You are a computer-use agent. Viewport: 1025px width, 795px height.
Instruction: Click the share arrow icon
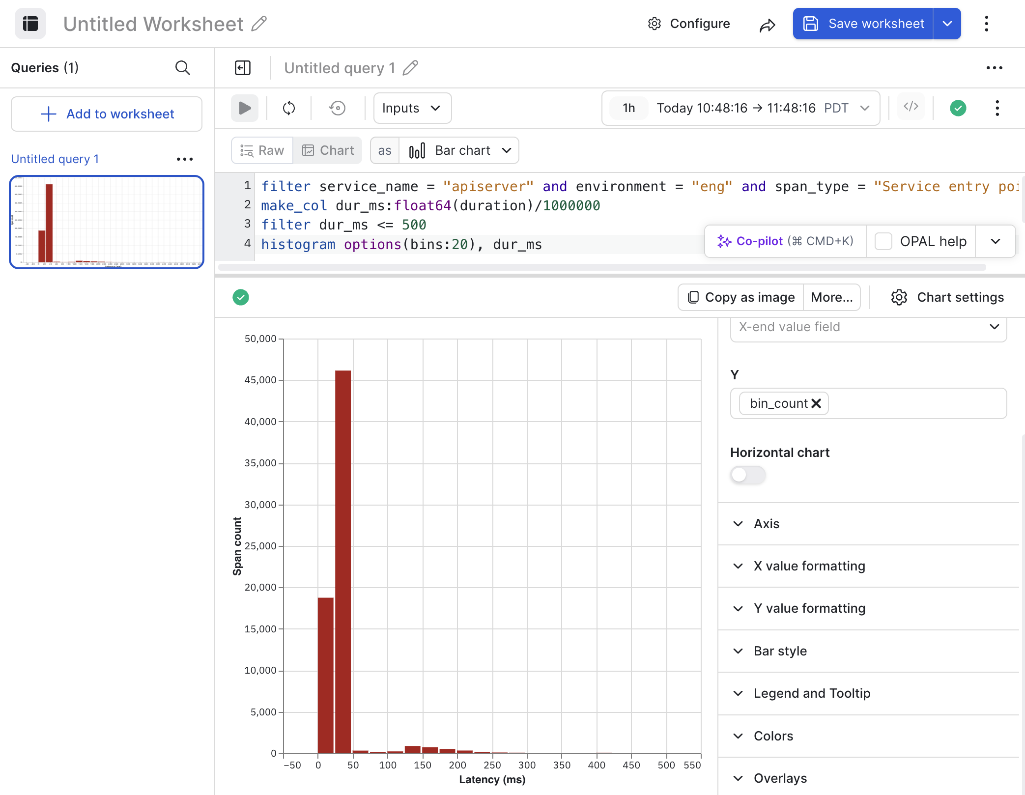coord(767,25)
